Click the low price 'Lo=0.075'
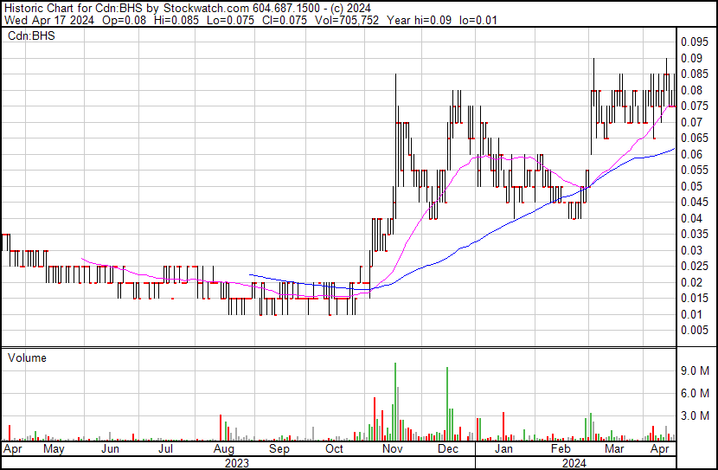Image resolution: width=718 pixels, height=470 pixels. [230, 20]
